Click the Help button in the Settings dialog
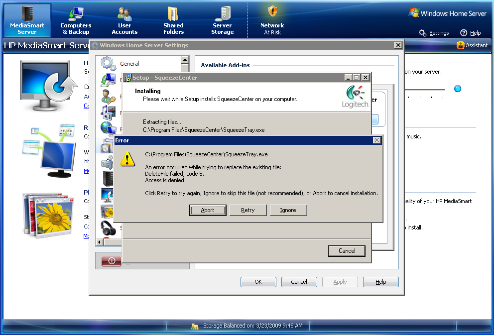The height and width of the screenshot is (335, 494). (380, 282)
